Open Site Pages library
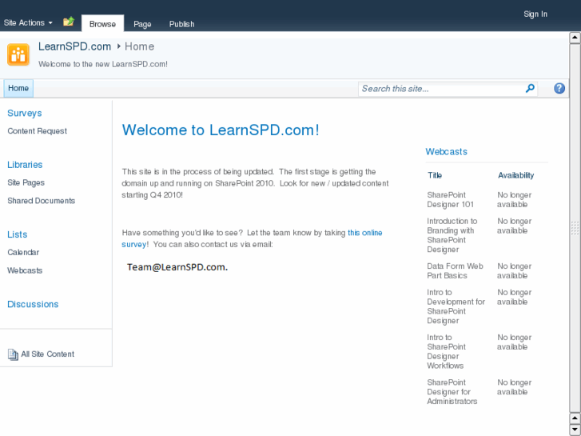Viewport: 581px width, 436px height. click(x=26, y=182)
